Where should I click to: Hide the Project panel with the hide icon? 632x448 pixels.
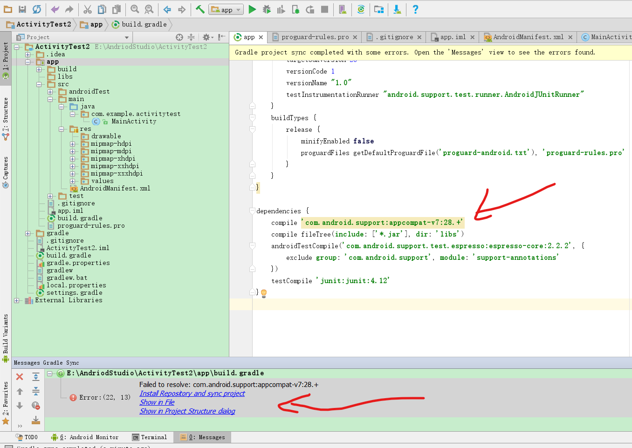(x=222, y=37)
